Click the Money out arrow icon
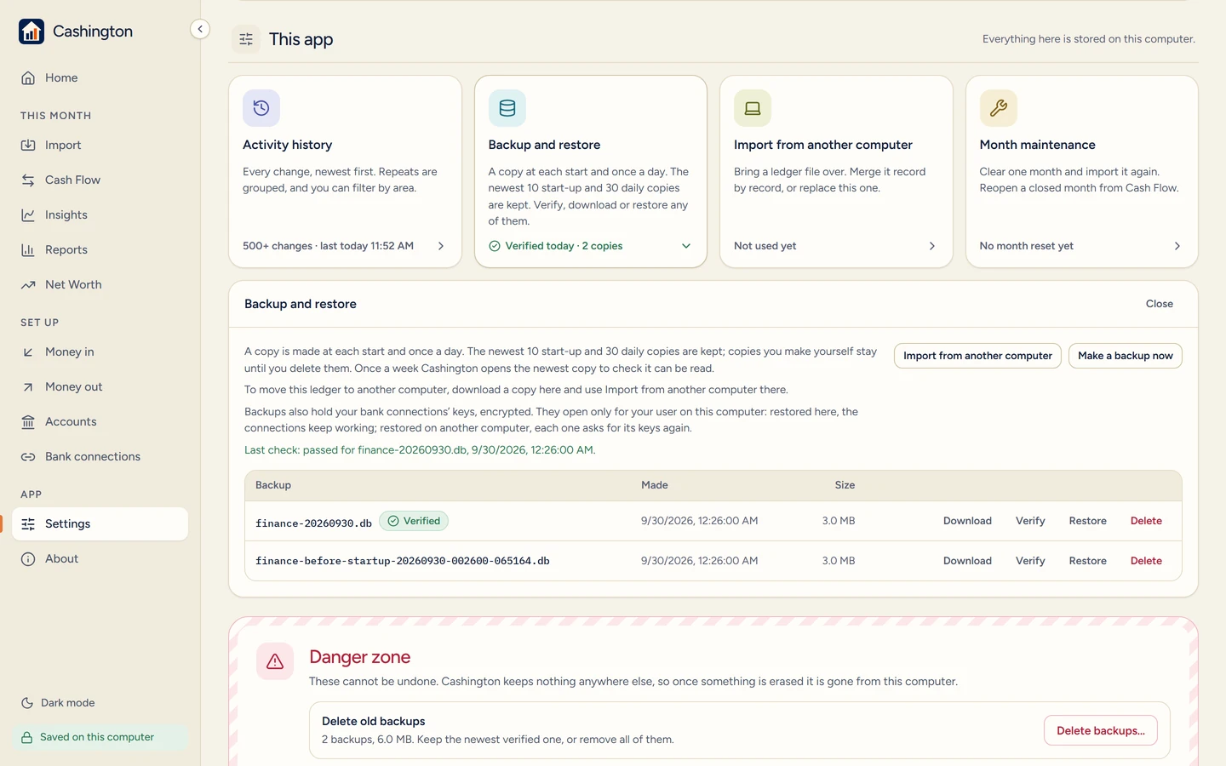 28,387
